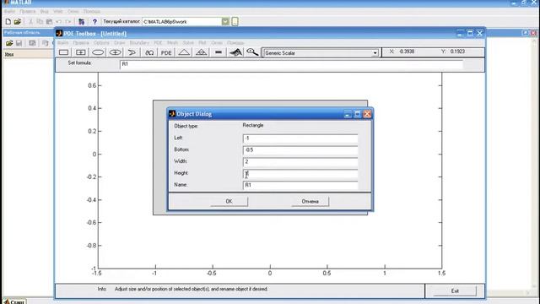
Task: Open Web menu in MATLAB window
Action: click(x=58, y=11)
